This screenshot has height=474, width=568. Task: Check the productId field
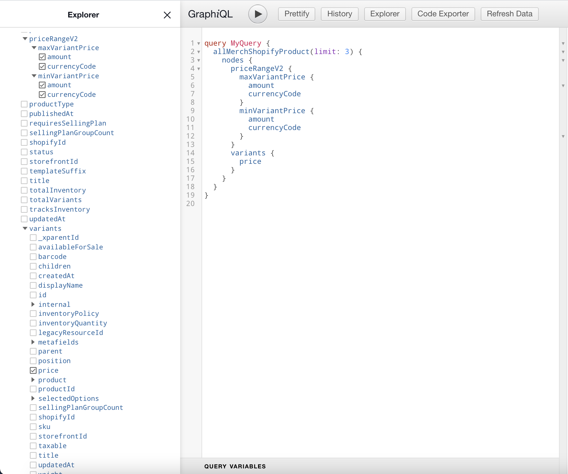[x=33, y=389]
